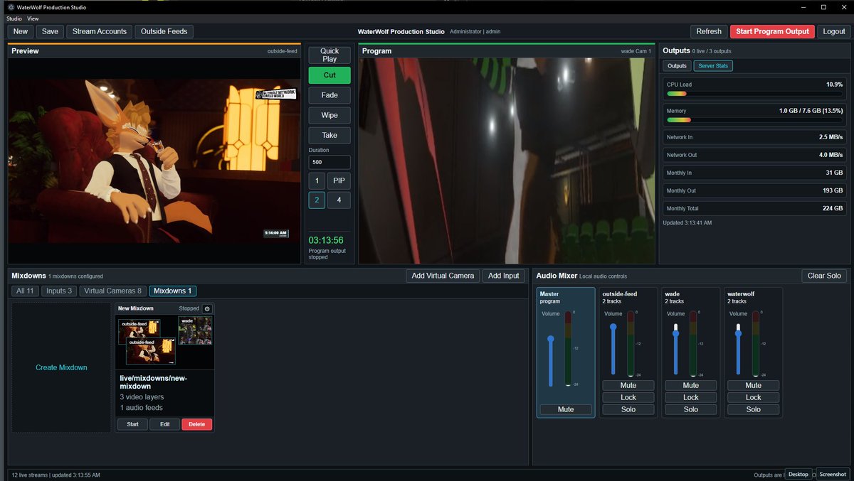Choose the 4-up layout button

pyautogui.click(x=339, y=200)
